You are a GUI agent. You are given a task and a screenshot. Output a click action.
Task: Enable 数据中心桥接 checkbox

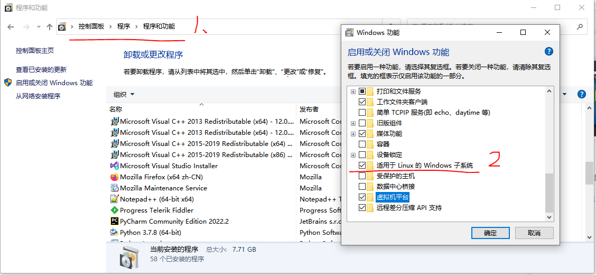[362, 187]
